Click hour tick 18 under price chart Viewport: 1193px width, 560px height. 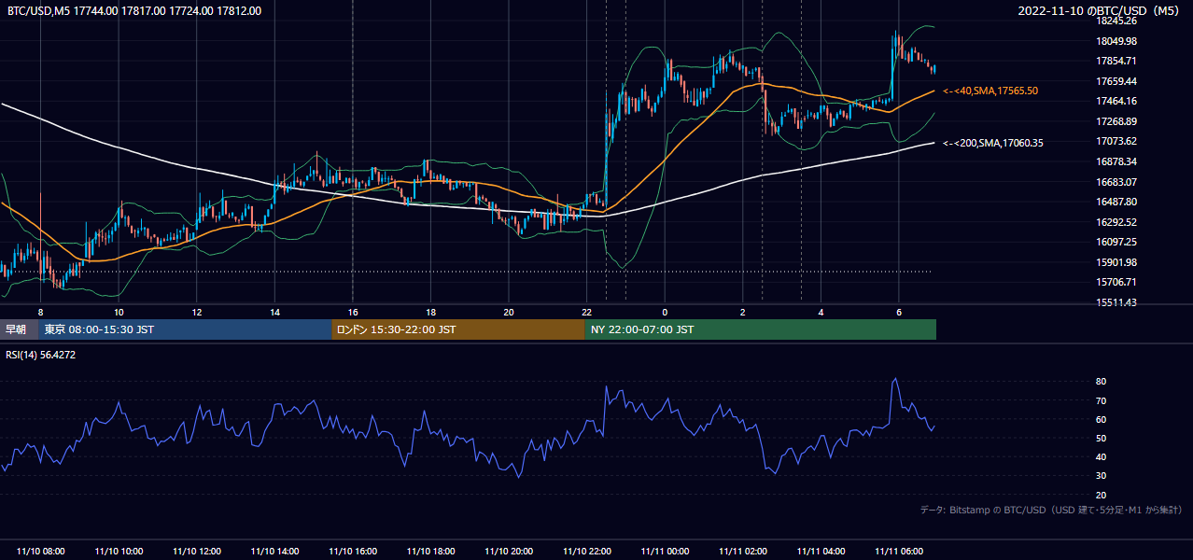click(x=430, y=312)
